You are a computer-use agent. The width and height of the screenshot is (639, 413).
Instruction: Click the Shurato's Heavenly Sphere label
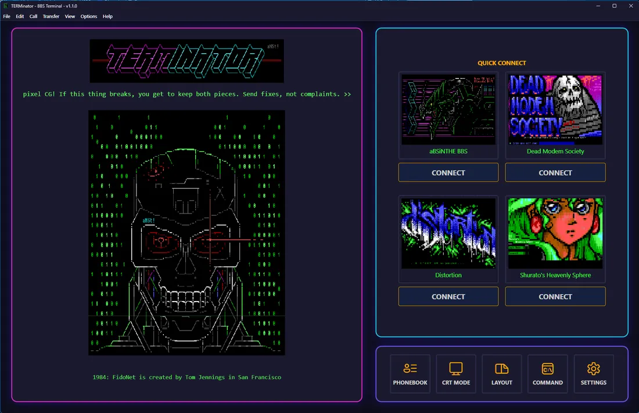coord(555,275)
